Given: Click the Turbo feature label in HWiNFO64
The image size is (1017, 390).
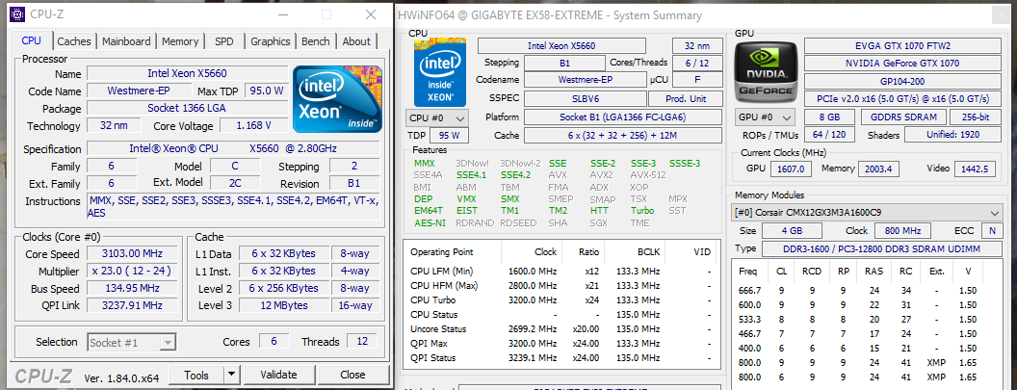Looking at the screenshot, I should (642, 210).
